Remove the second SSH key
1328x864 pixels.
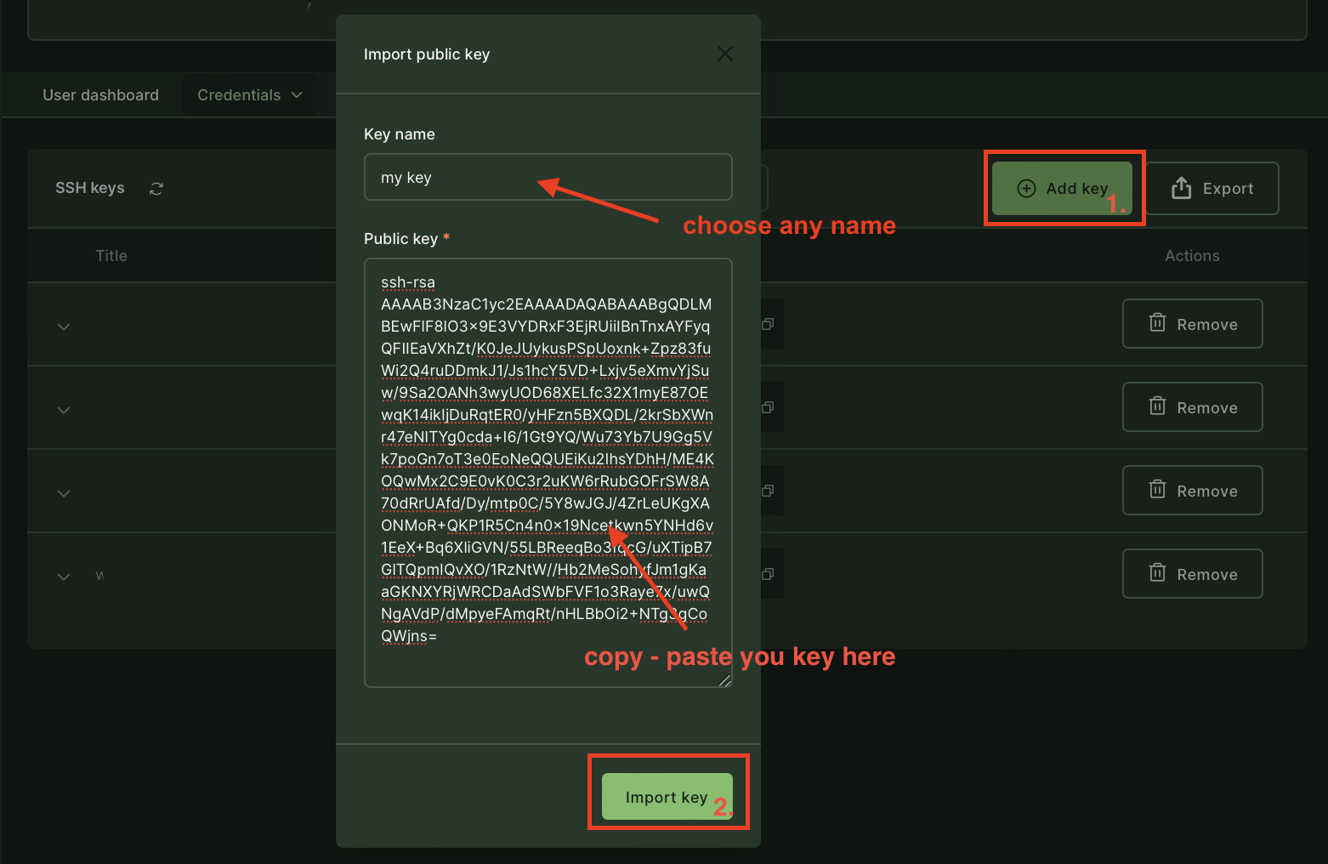[x=1193, y=406]
